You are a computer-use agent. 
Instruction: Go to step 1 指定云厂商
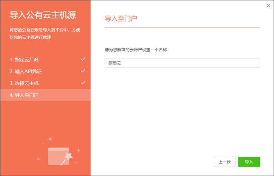[x=24, y=60]
